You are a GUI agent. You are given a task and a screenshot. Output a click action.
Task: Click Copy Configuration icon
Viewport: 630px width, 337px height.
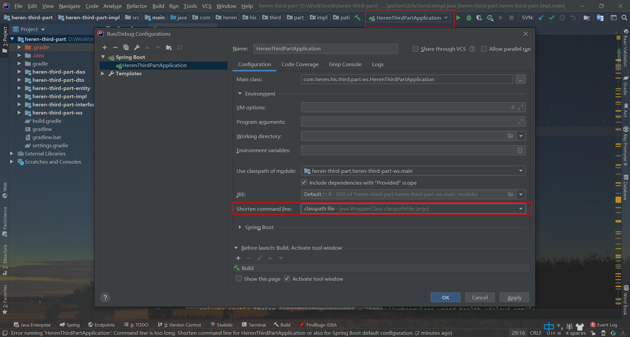pyautogui.click(x=126, y=47)
